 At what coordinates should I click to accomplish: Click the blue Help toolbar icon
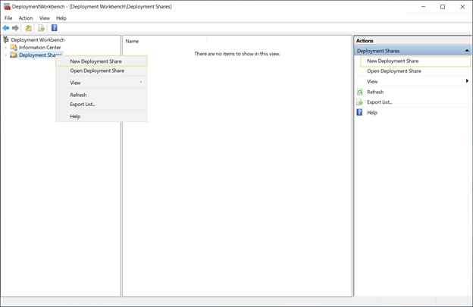tap(55, 28)
